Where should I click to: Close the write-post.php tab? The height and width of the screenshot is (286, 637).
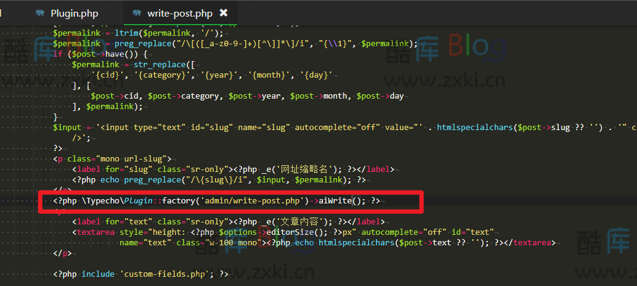click(x=224, y=13)
